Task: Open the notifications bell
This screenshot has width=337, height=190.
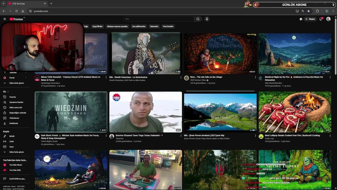Action: 321,19
